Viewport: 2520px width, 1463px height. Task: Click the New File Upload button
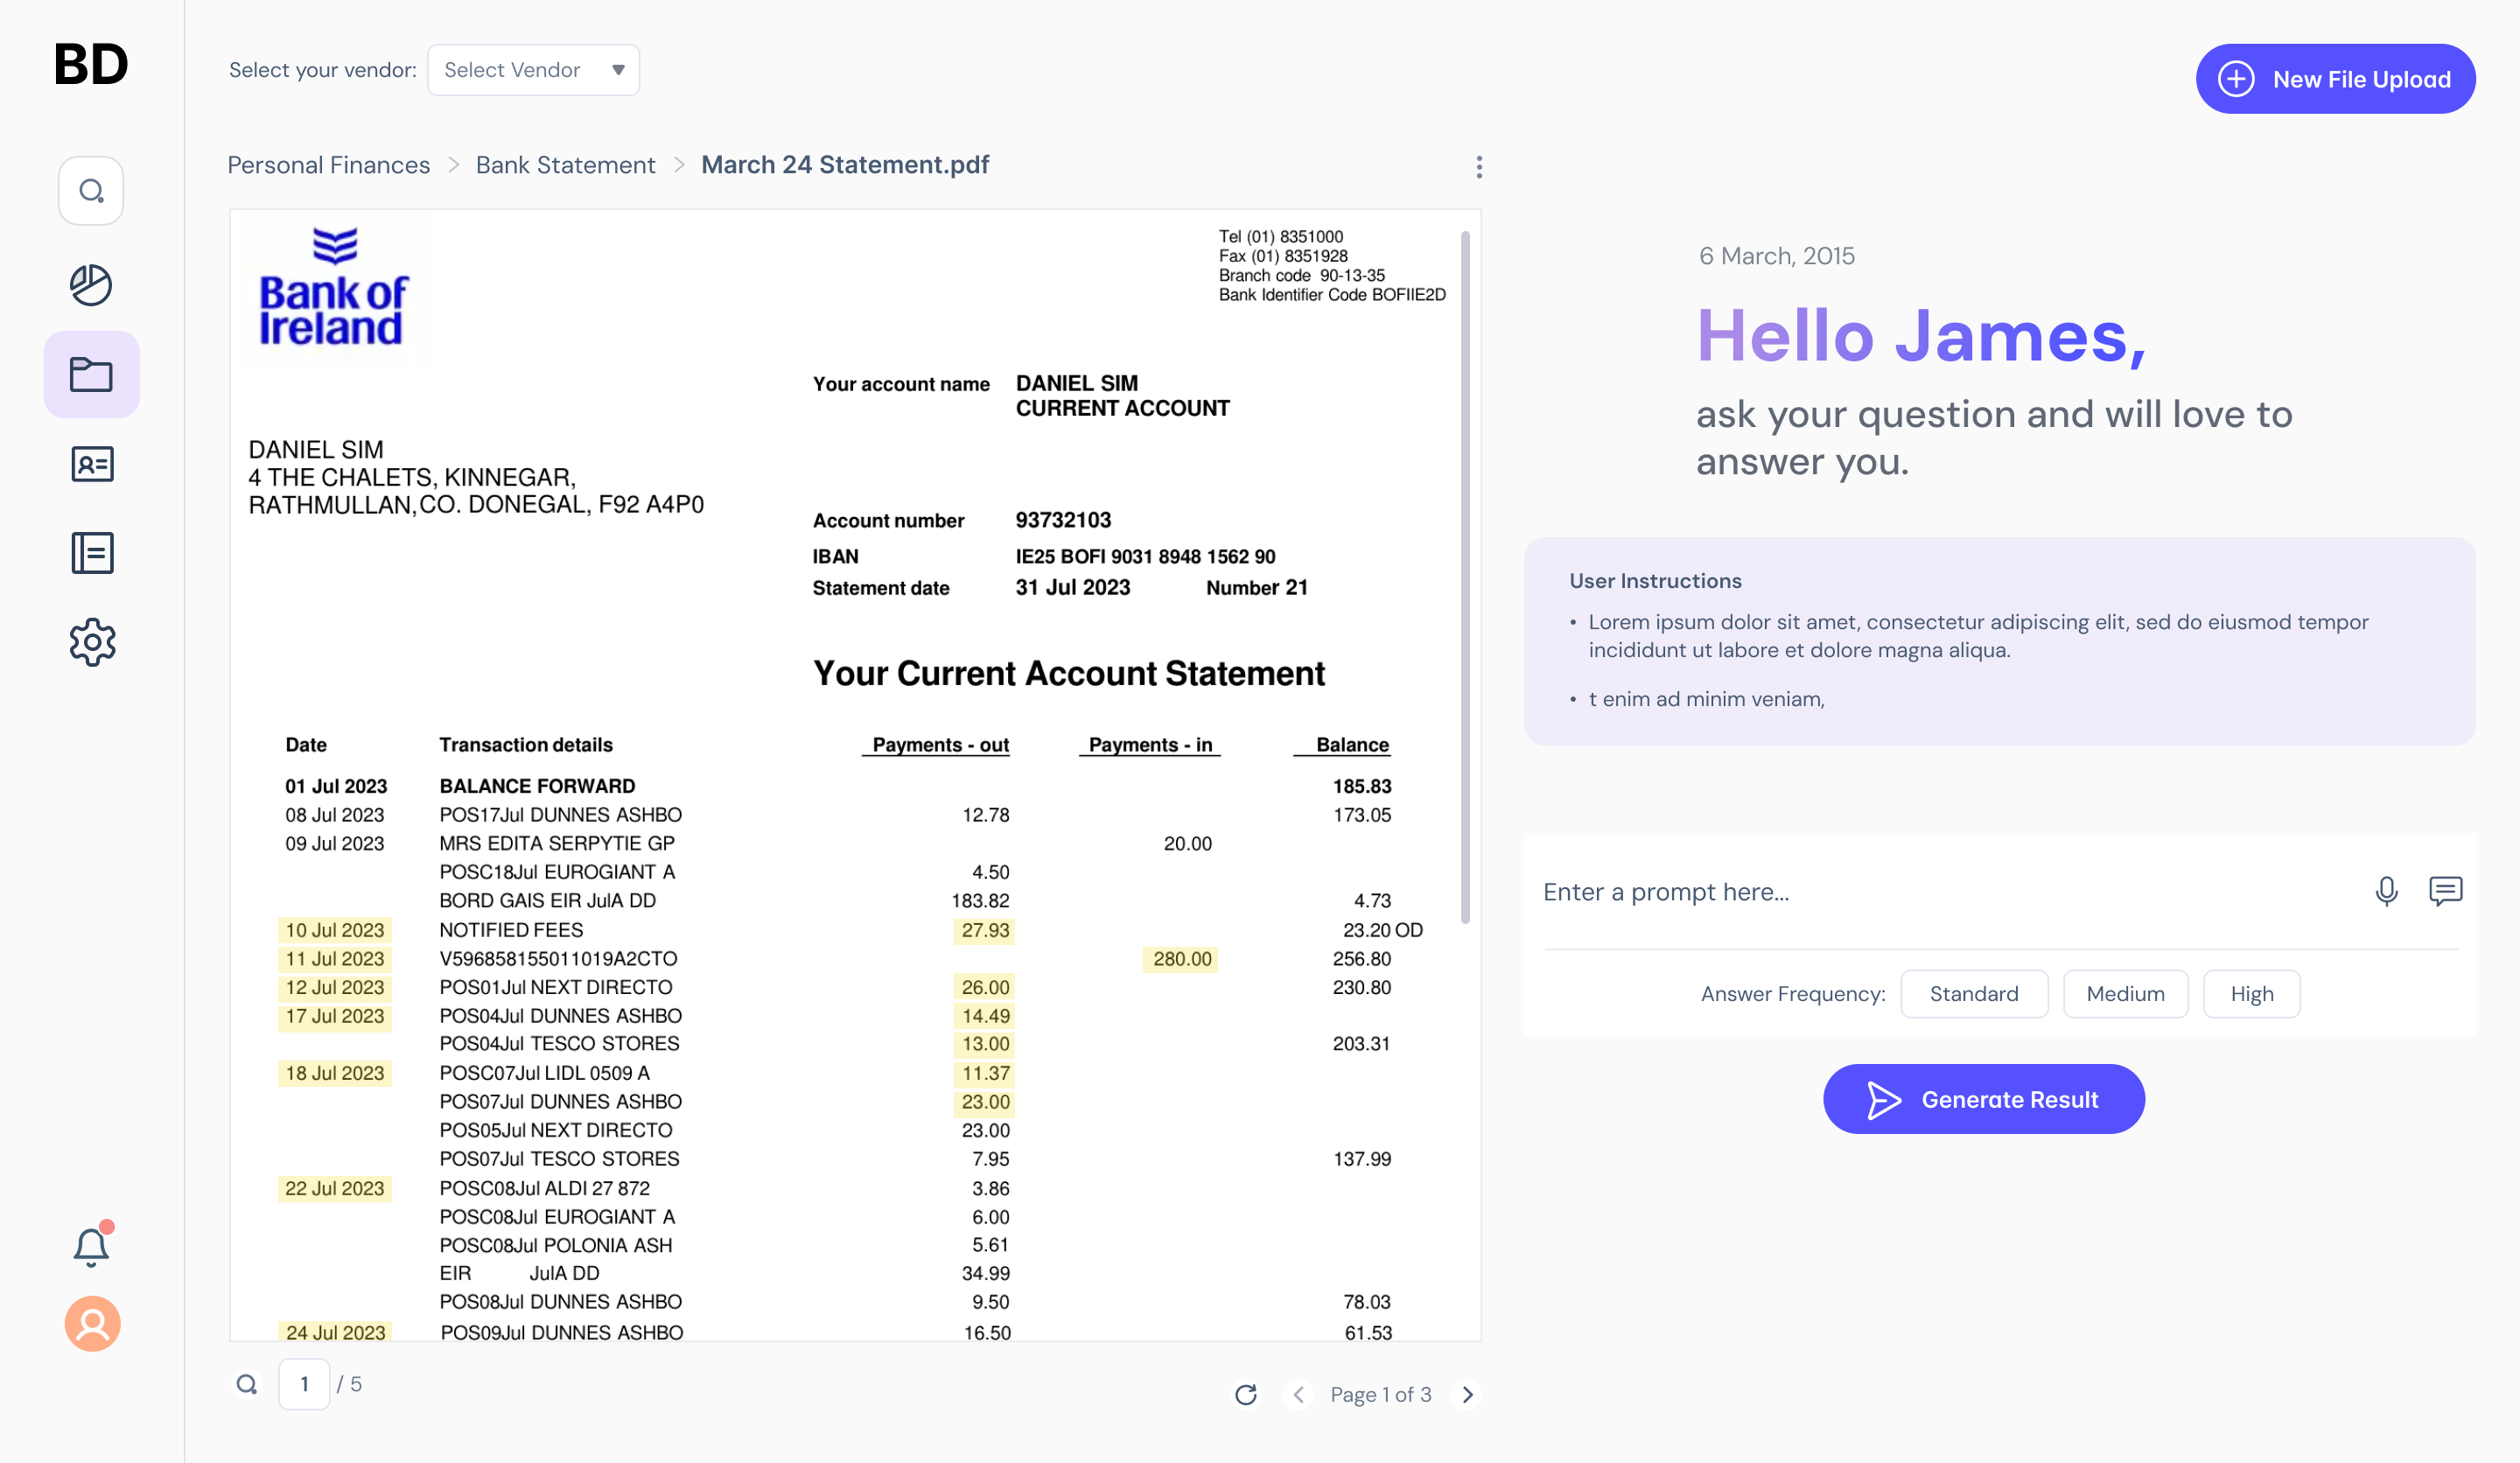pyautogui.click(x=2335, y=79)
